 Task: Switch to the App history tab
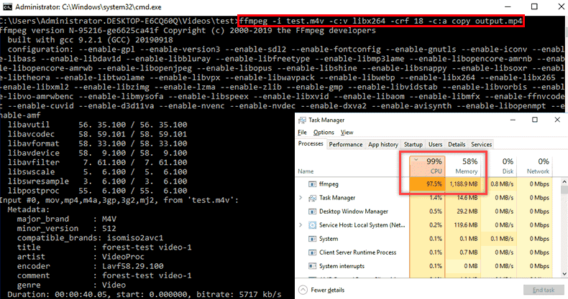[x=383, y=144]
